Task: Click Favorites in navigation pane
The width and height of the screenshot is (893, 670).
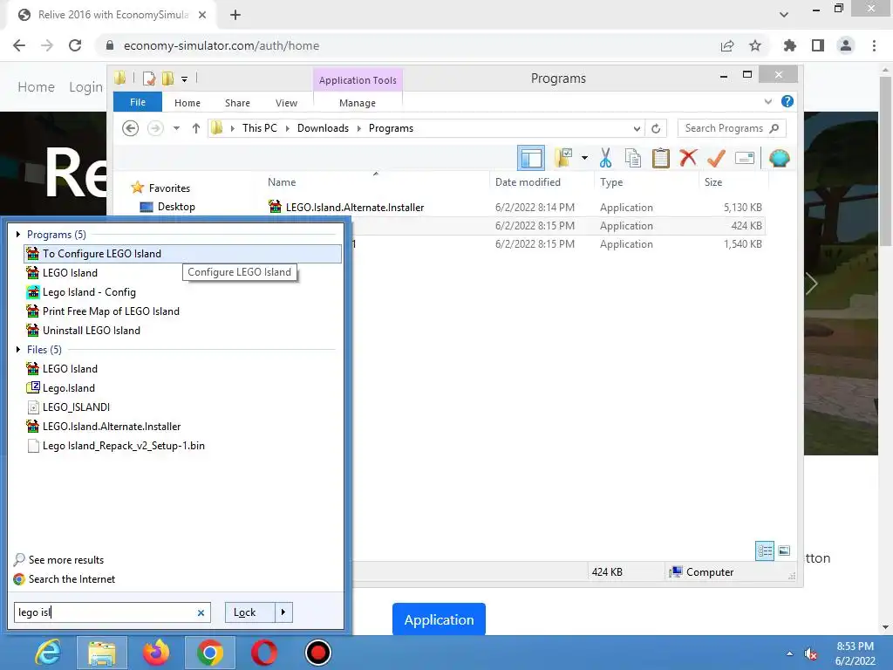Action: click(169, 188)
